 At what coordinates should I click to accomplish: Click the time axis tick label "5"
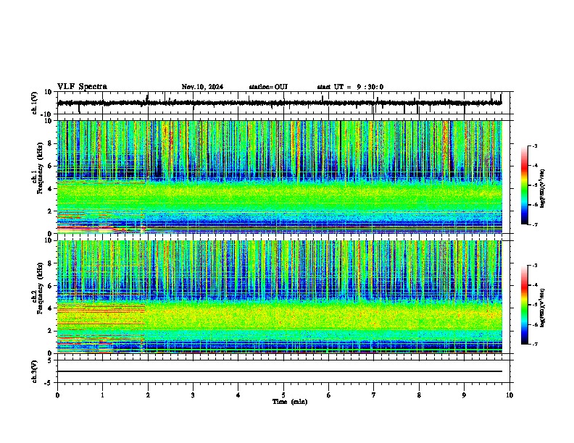283,395
